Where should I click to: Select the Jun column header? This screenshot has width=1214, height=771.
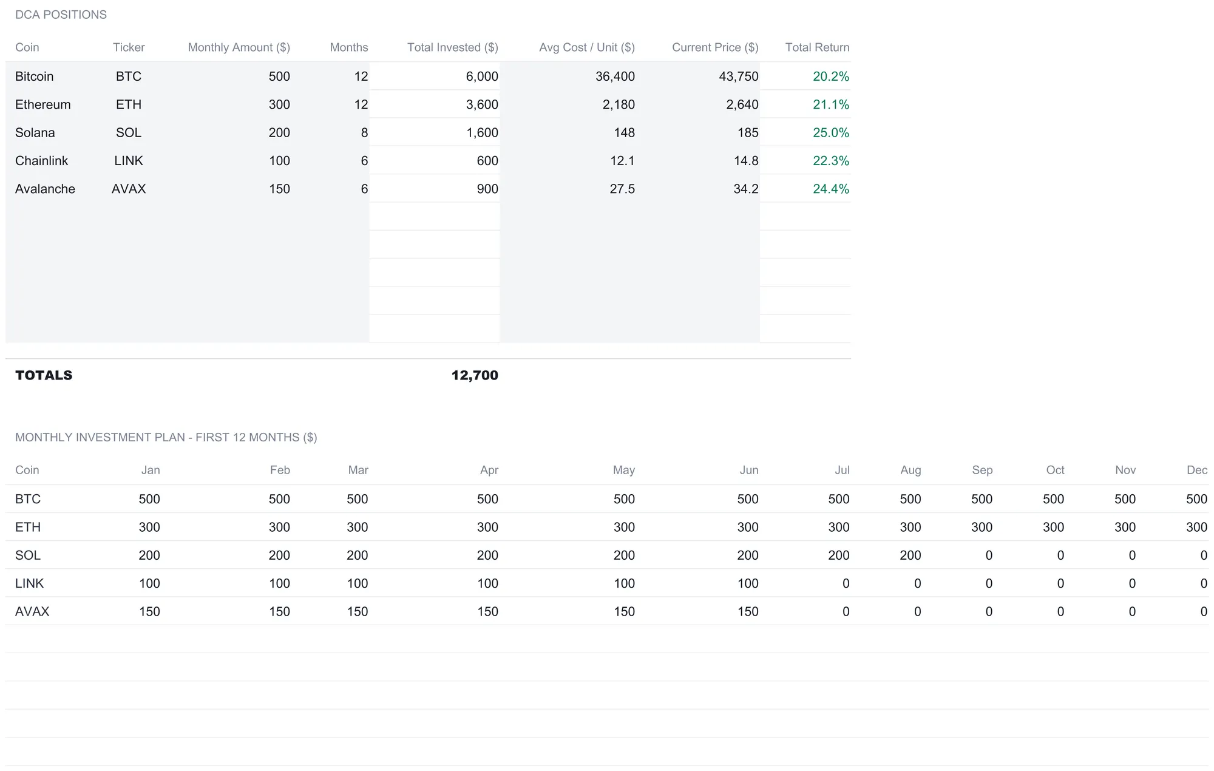click(x=749, y=470)
